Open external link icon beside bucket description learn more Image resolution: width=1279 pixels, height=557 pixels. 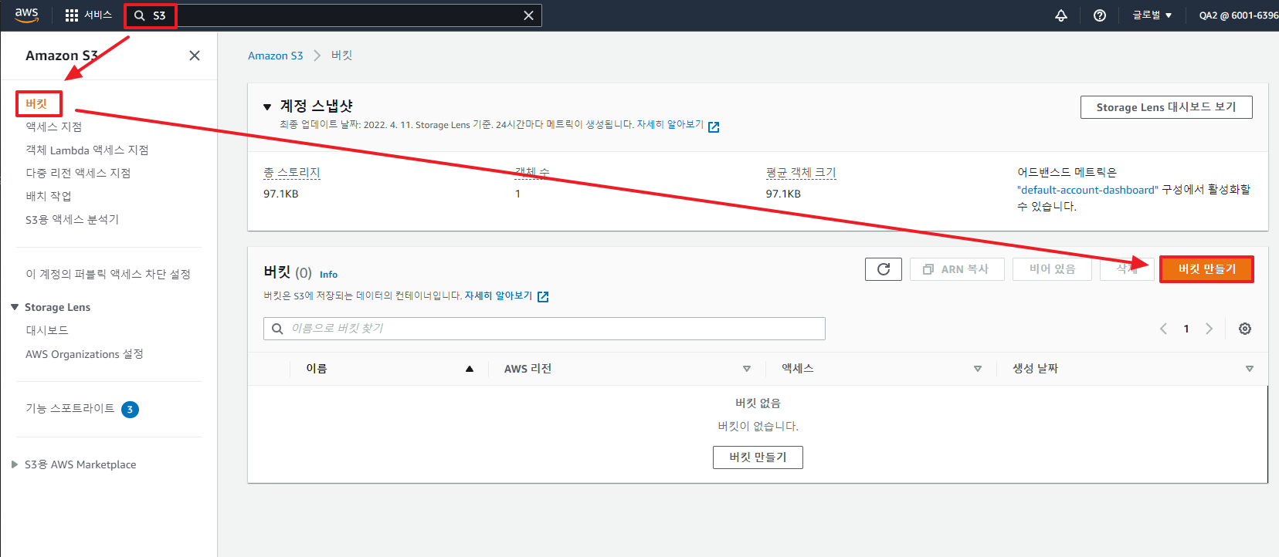tap(543, 297)
